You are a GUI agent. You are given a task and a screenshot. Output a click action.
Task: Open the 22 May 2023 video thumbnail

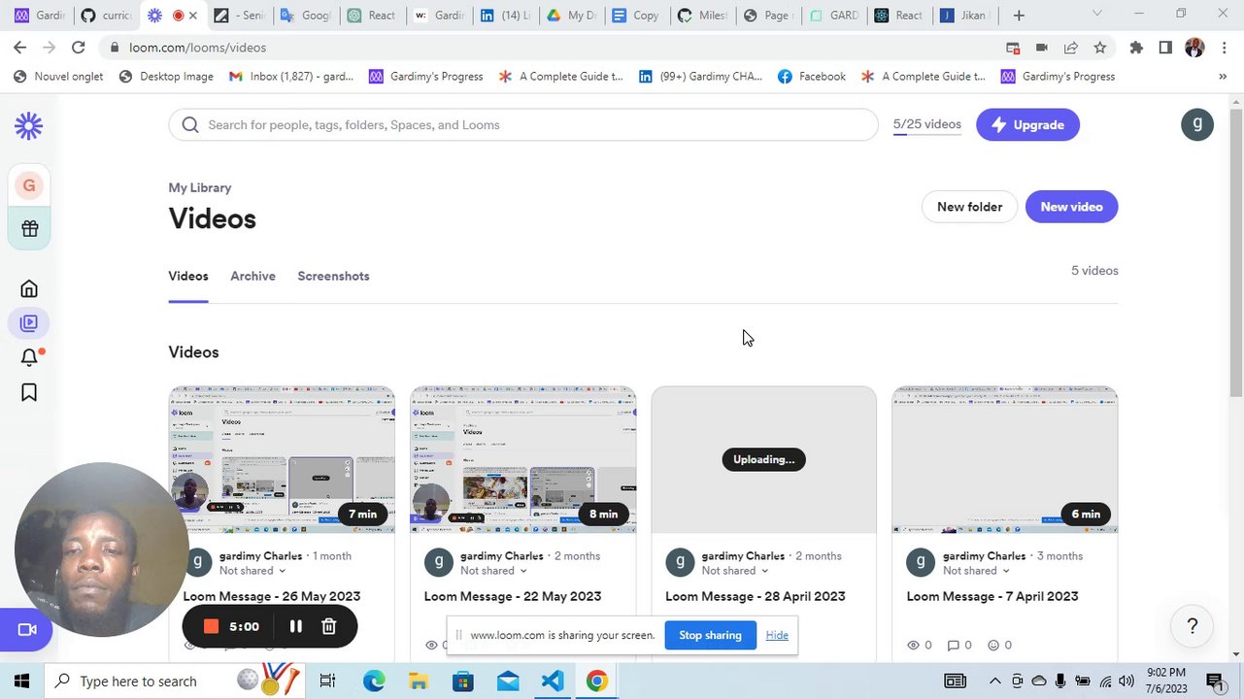click(x=523, y=460)
